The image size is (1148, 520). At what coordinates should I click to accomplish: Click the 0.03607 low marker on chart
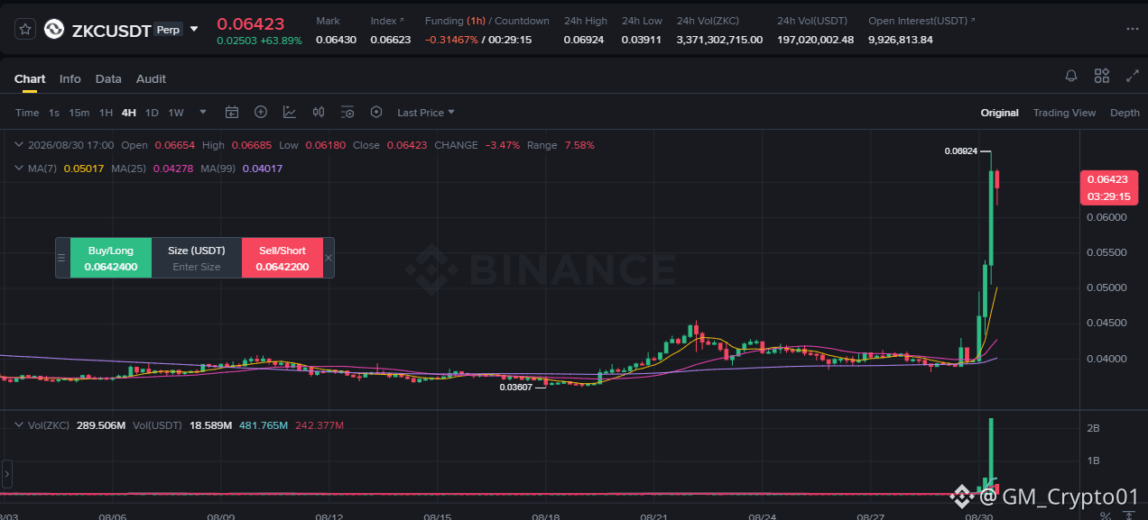point(516,386)
